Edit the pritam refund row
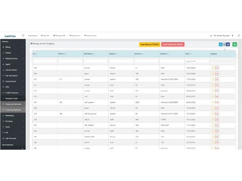Screen dimensions: 242x181 (213, 79)
